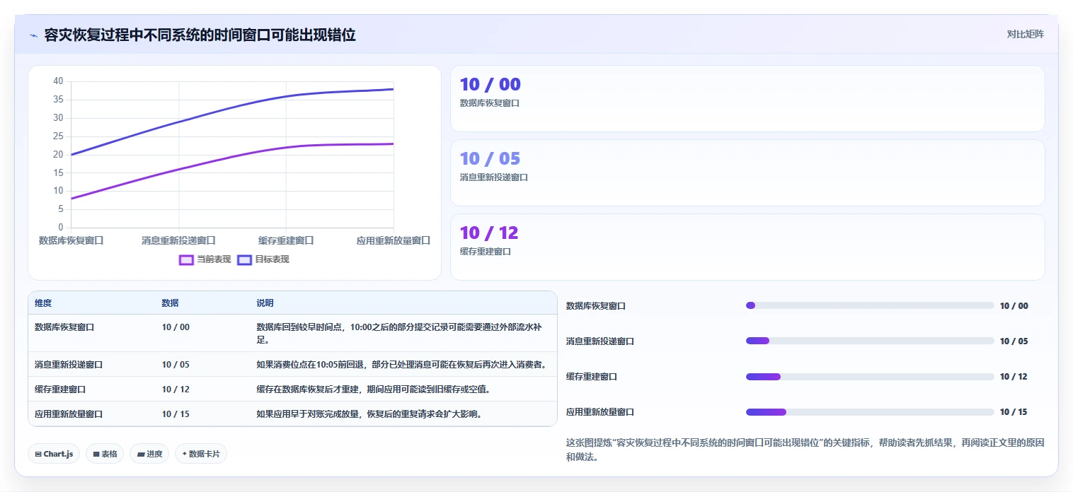Click the 消息重新投递窗口 progress bar
This screenshot has height=492, width=1073.
click(x=870, y=341)
